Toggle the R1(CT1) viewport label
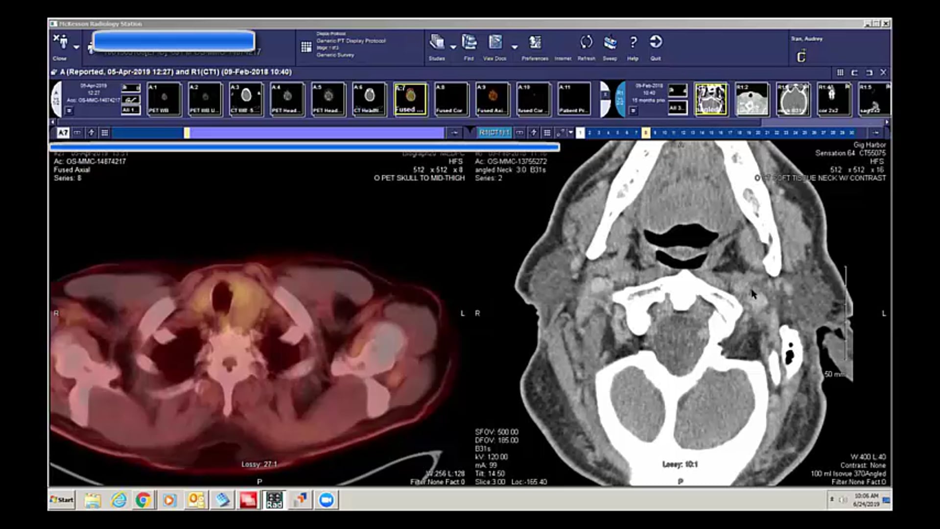Image resolution: width=940 pixels, height=529 pixels. (494, 132)
